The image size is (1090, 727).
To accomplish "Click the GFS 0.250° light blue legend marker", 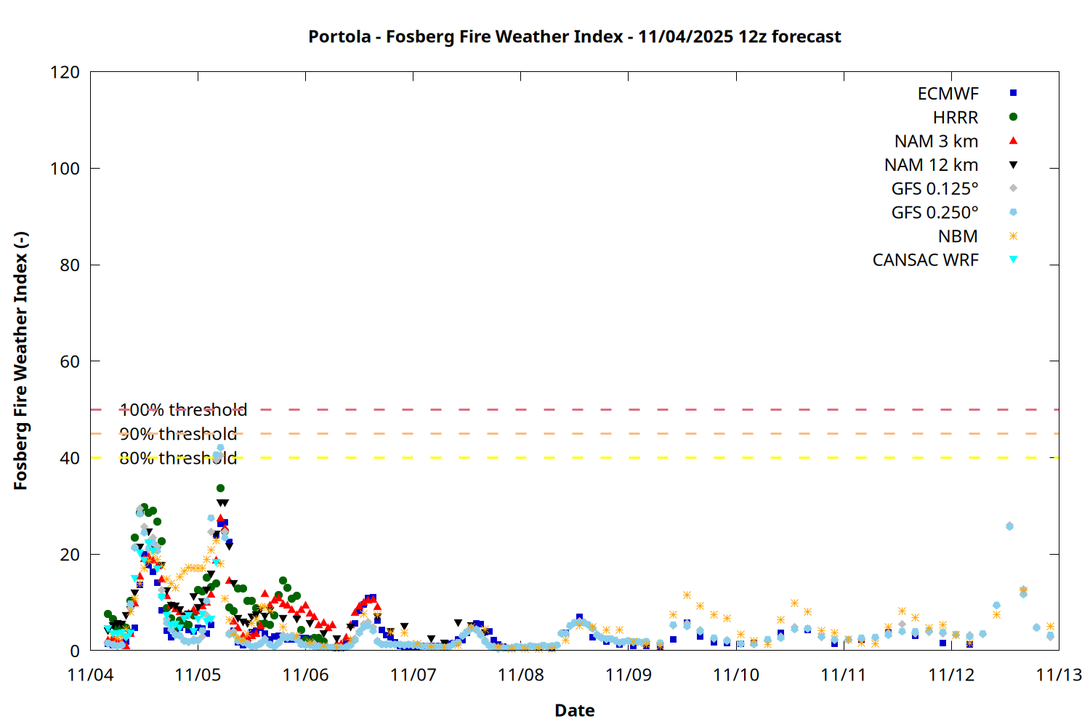I will coord(1013,212).
